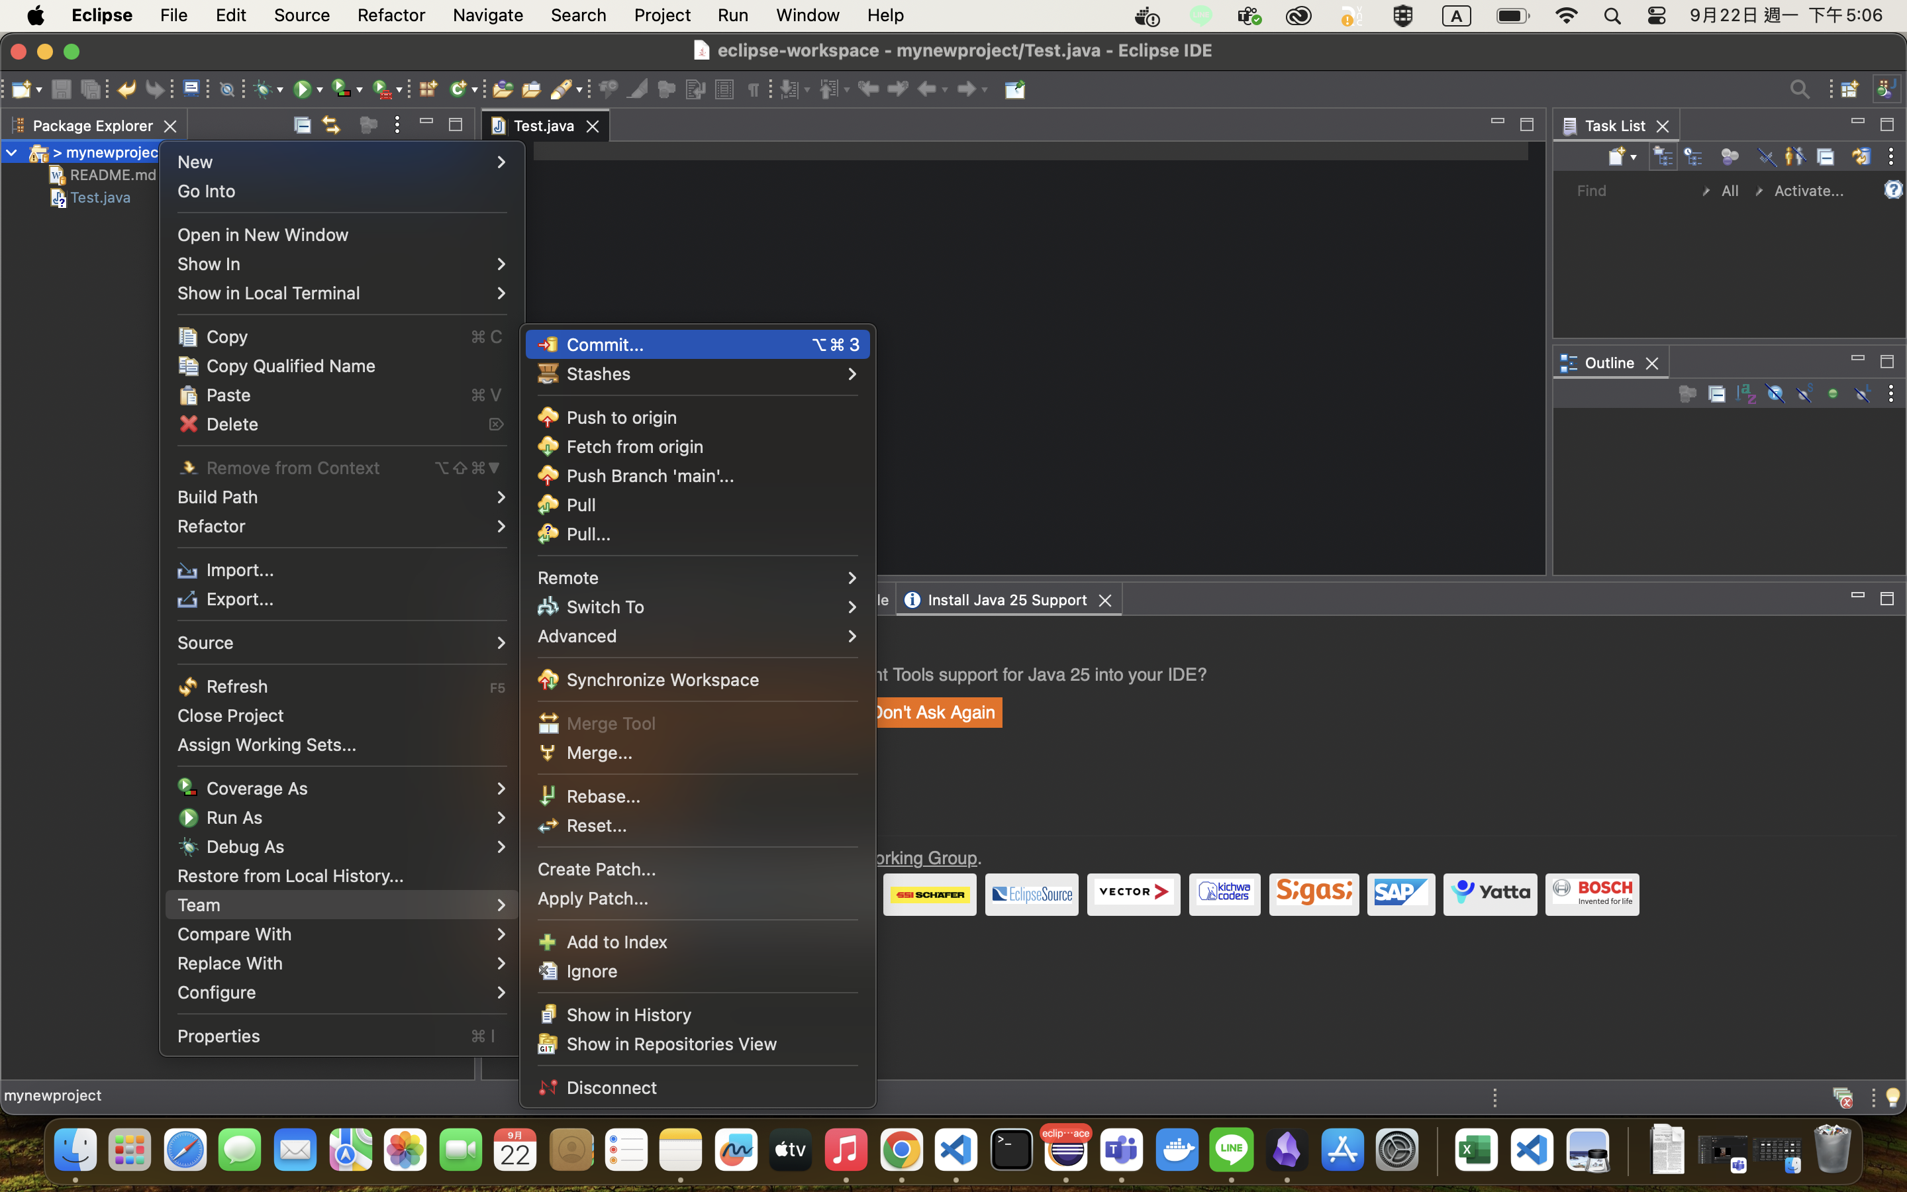Viewport: 1907px width, 1192px height.
Task: Click the Open Type folder icon
Action: coord(503,89)
